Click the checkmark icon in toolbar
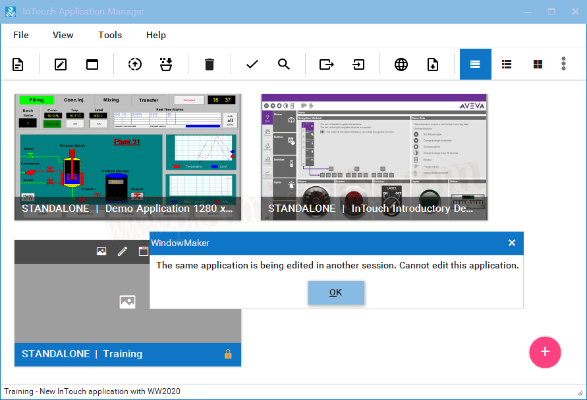587x400 pixels. pyautogui.click(x=252, y=64)
